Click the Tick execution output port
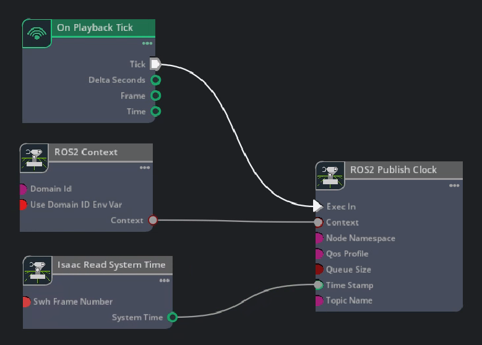The width and height of the screenshot is (482, 345). (x=155, y=64)
